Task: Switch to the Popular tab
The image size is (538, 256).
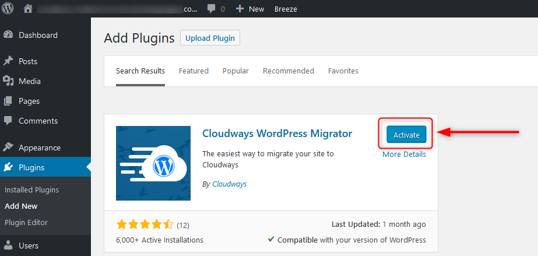Action: [x=235, y=71]
